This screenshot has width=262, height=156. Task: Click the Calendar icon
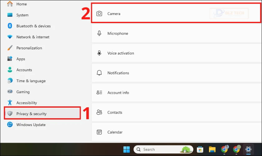click(x=99, y=132)
